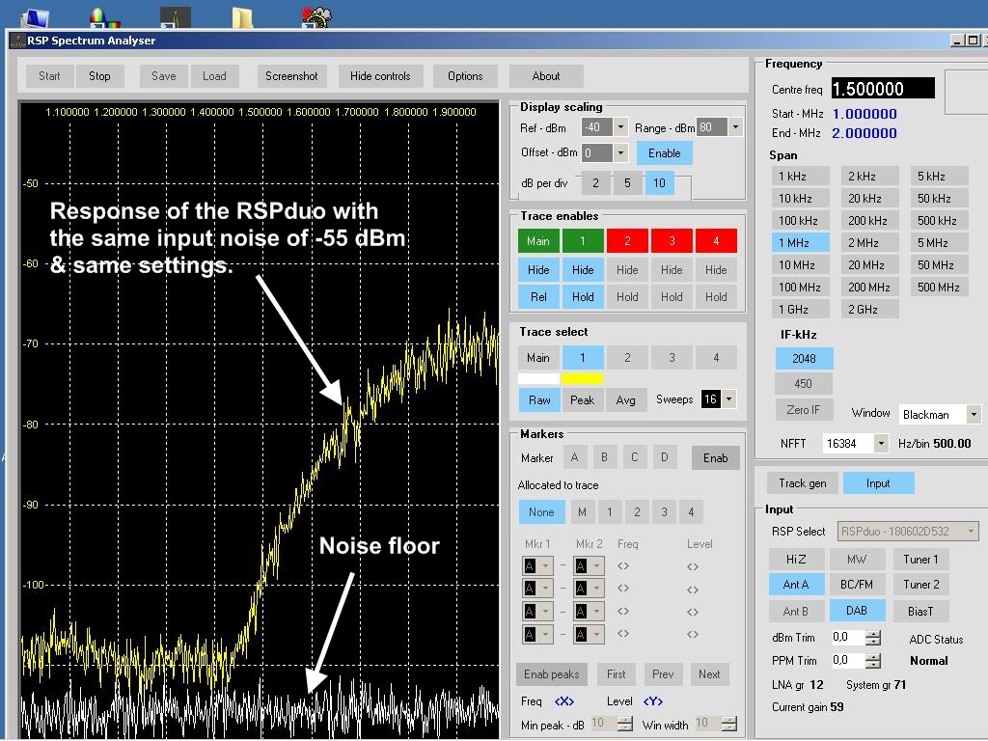Open the Sweeps count dropdown

click(x=729, y=399)
